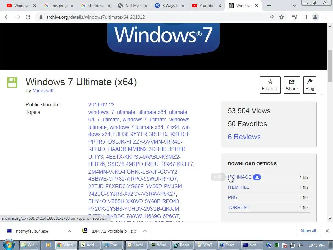Click the action center flag tray icon
Viewport: 333px width, 250px height.
[x=285, y=245]
